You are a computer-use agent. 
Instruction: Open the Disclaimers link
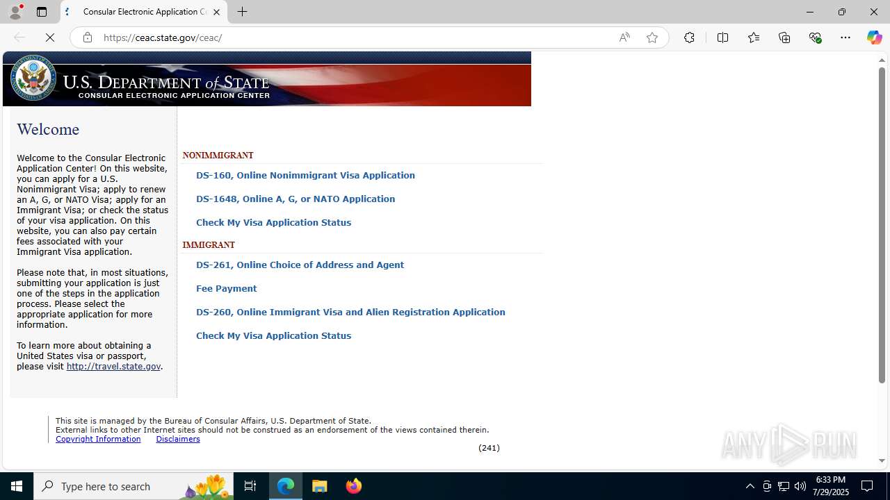[178, 439]
